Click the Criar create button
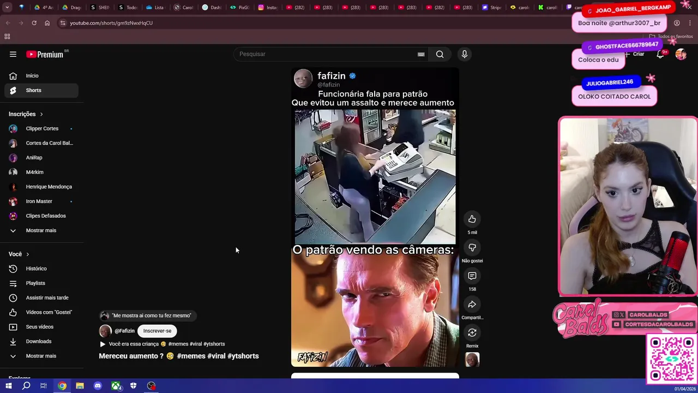This screenshot has width=698, height=393. coord(635,54)
